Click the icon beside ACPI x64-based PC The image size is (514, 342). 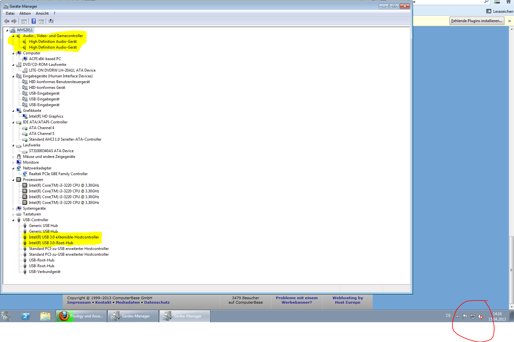pos(25,59)
